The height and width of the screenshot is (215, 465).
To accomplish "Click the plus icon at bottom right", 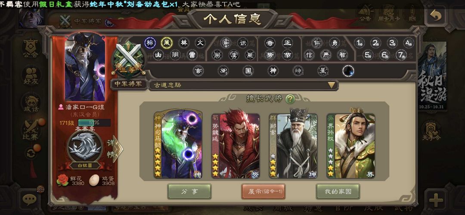I will [x=436, y=200].
